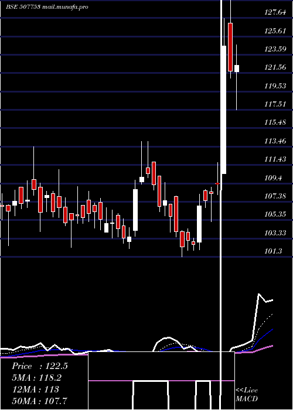Screen dimensions: 293x410
Task: Click the 115.48 price axis label
Action: pos(275,122)
